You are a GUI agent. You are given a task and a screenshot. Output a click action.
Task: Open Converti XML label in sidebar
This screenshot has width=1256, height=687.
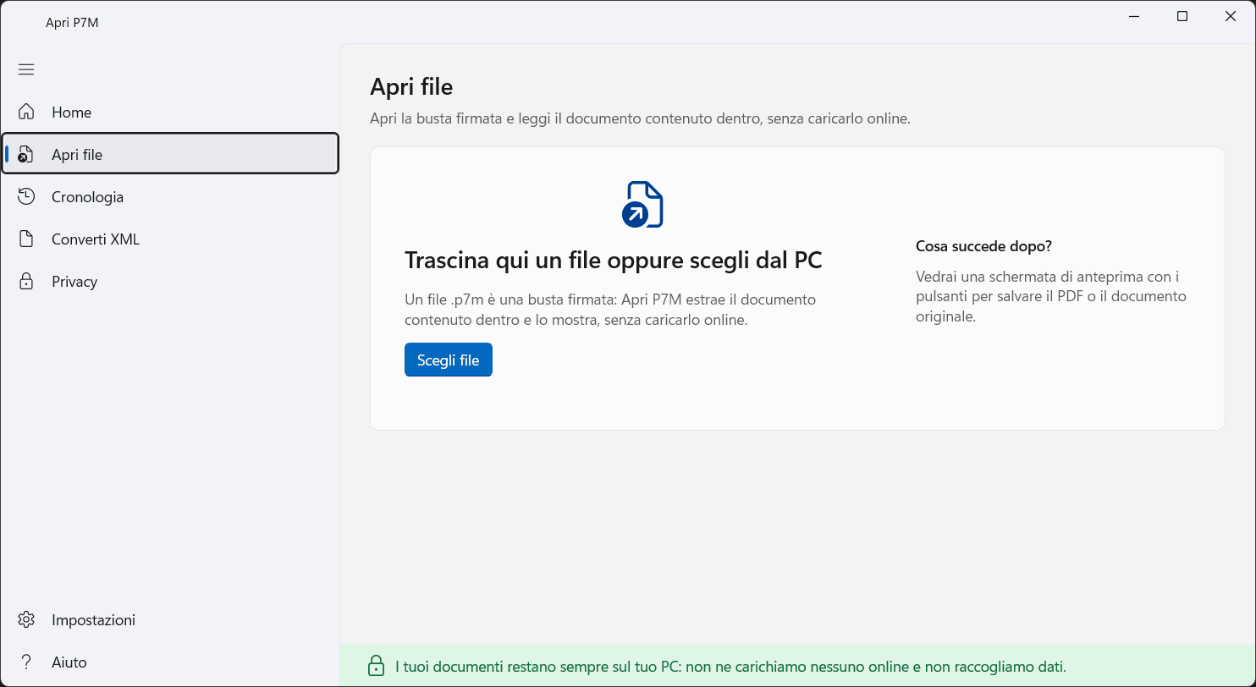click(x=96, y=239)
